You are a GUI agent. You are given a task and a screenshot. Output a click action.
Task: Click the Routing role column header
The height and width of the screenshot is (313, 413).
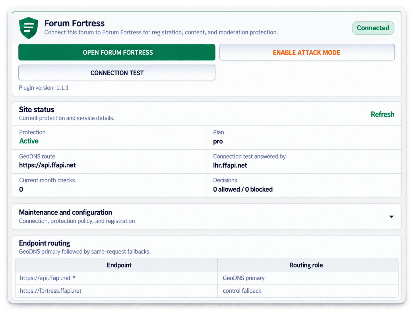coord(308,265)
